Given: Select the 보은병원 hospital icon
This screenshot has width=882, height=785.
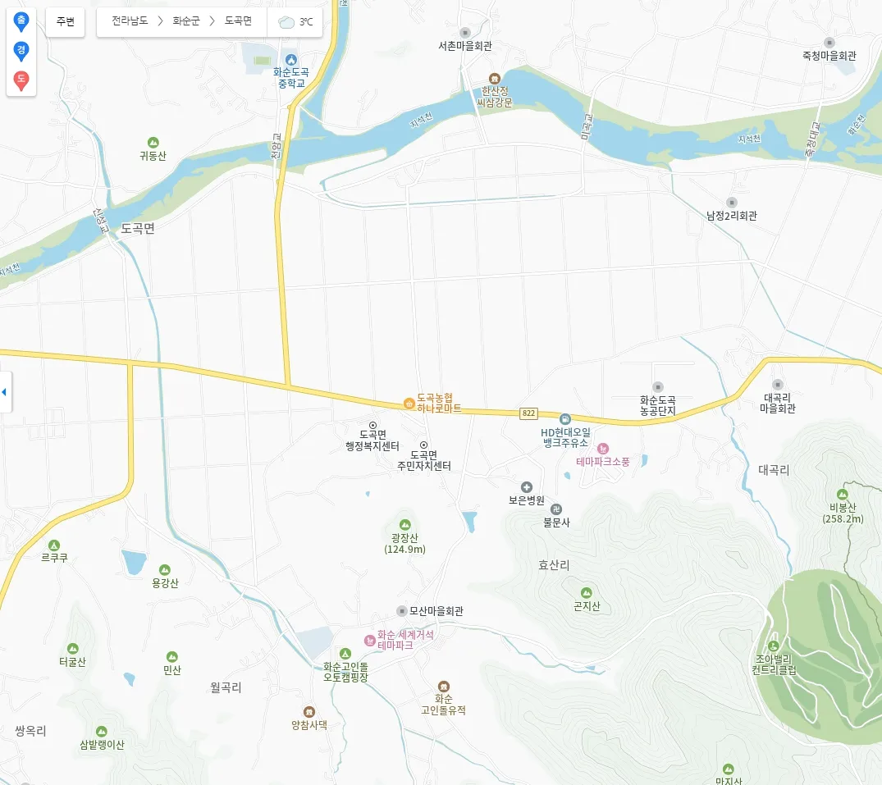Looking at the screenshot, I should [527, 487].
